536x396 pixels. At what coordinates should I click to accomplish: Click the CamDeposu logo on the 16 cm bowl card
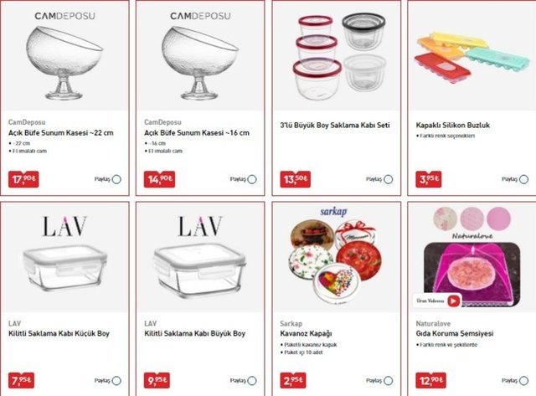pyautogui.click(x=200, y=16)
